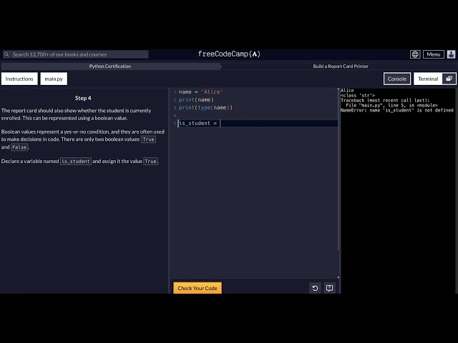Click code line print(type(name))
This screenshot has width=458, height=343.
click(205, 108)
